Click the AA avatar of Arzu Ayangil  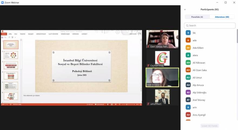pyautogui.click(x=188, y=115)
